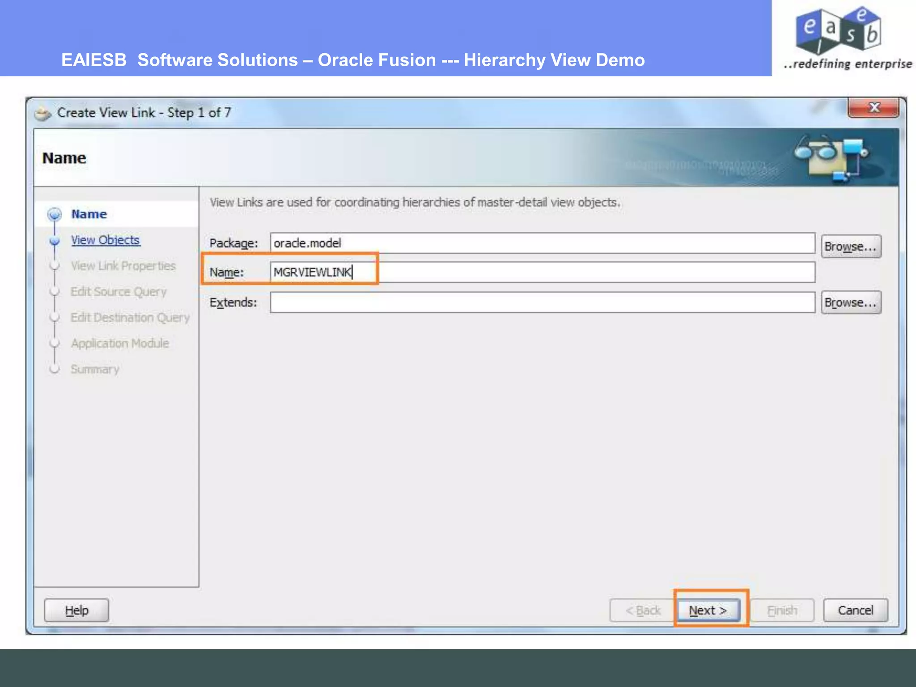
Task: Click the view links description text
Action: (415, 203)
